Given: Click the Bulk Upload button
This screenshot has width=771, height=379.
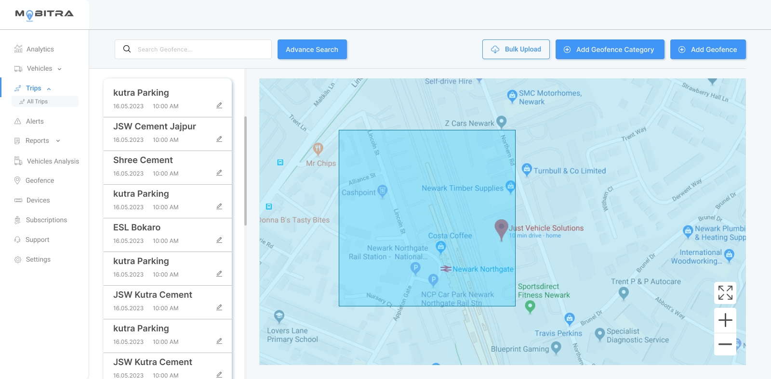Looking at the screenshot, I should point(516,49).
